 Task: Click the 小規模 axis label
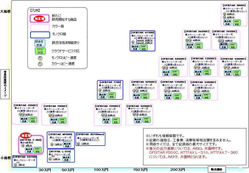(x=6, y=158)
